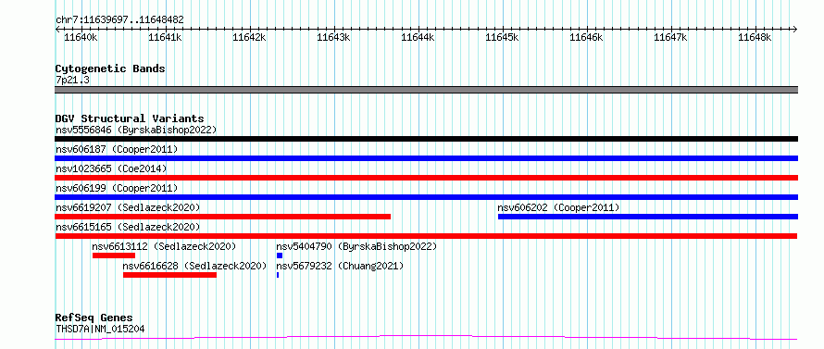Click the blue nsv606202 variant bar

[648, 217]
